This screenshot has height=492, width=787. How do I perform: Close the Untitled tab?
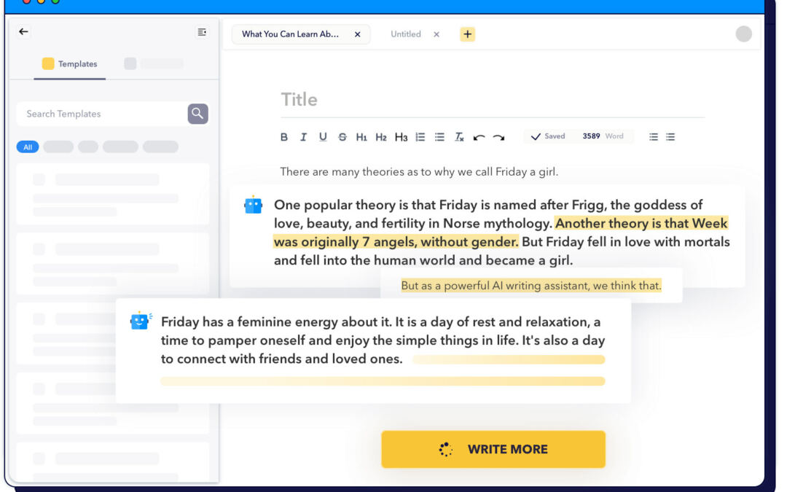pyautogui.click(x=436, y=34)
